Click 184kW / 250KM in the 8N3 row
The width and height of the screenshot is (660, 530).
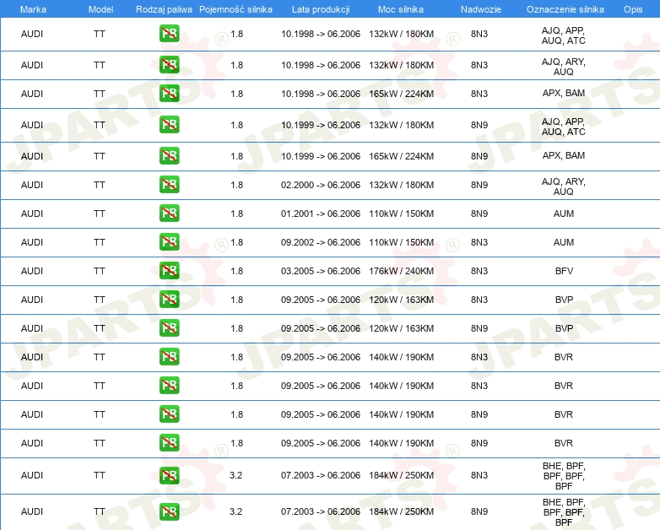[x=402, y=475]
